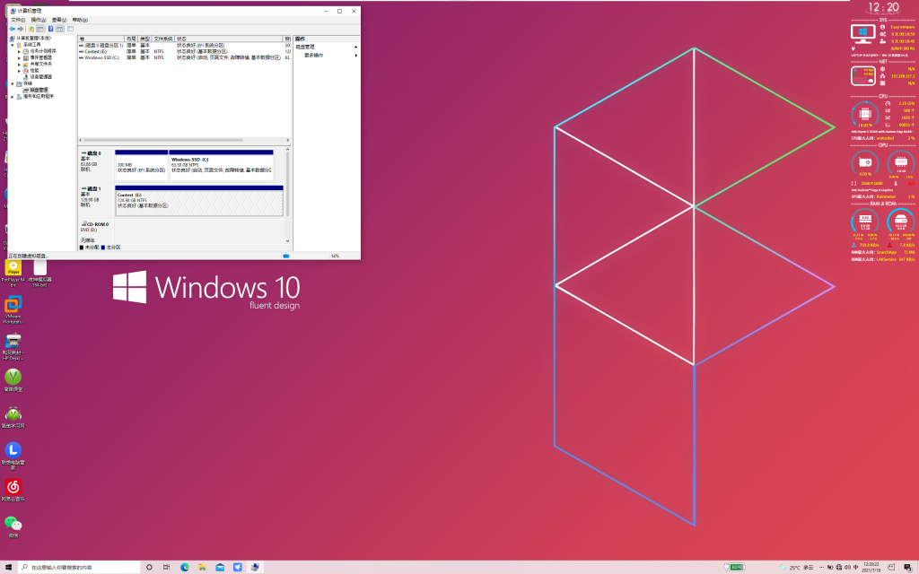The image size is (919, 574).
Task: Open the weather widget showing 25°C
Action: click(796, 567)
